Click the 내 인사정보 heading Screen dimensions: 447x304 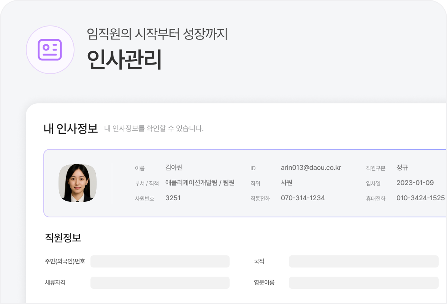[x=71, y=128]
